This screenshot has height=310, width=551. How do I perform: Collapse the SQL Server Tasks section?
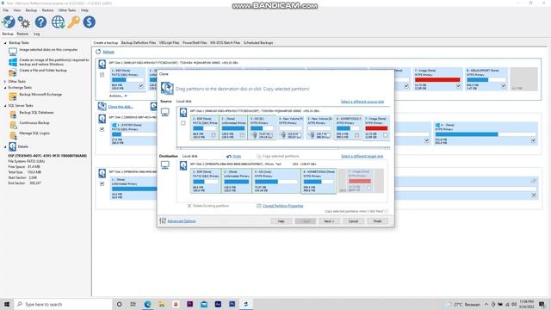tap(5, 106)
